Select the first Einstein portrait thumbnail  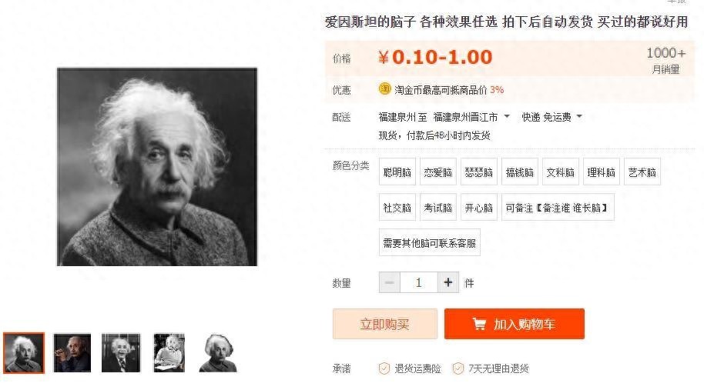coord(24,353)
